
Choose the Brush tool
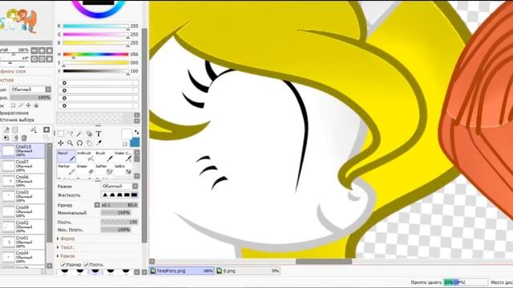[x=104, y=156]
